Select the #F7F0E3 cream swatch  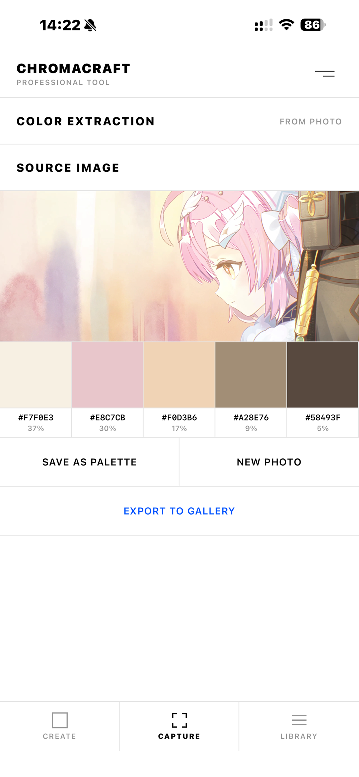[x=36, y=375]
